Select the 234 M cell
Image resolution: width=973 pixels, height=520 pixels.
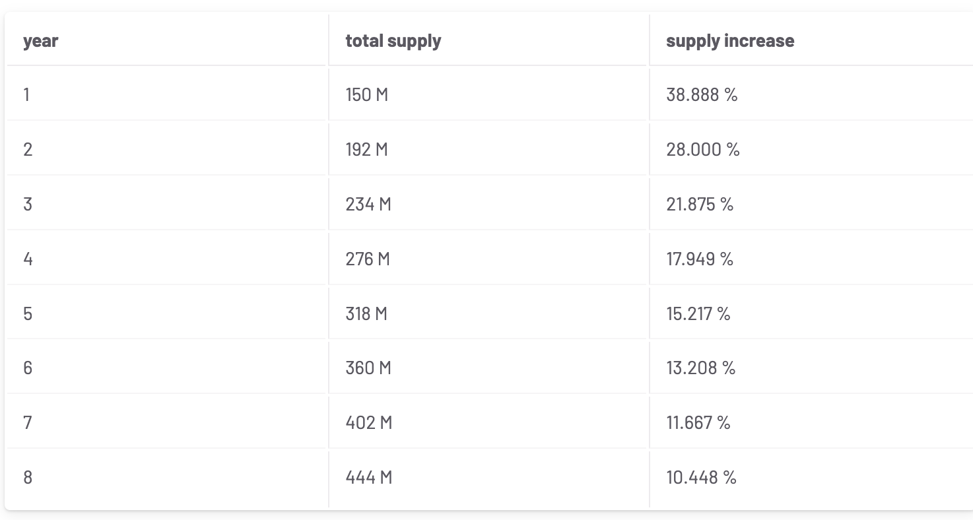tap(368, 205)
